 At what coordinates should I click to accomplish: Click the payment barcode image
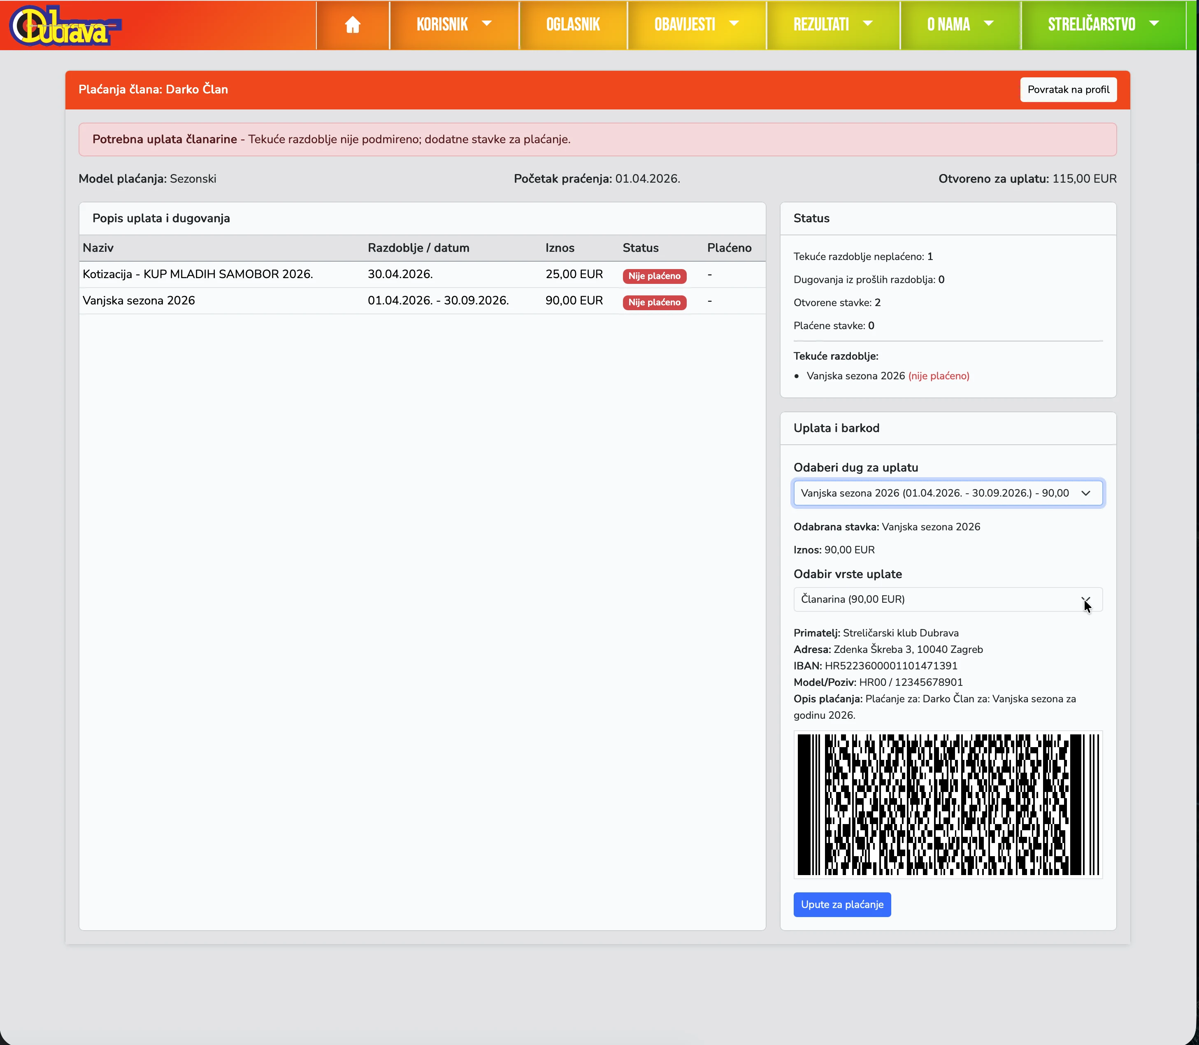(947, 805)
